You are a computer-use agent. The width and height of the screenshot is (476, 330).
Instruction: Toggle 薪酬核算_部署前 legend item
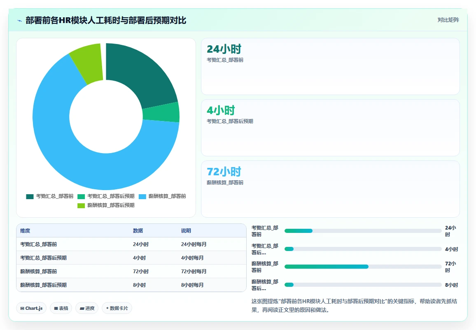(x=162, y=196)
